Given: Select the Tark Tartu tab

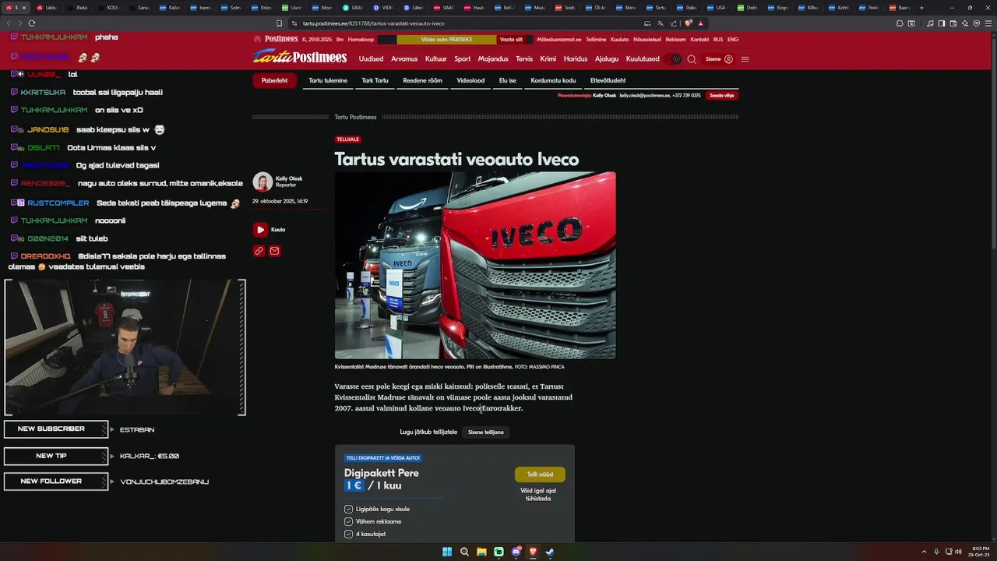Looking at the screenshot, I should [375, 80].
